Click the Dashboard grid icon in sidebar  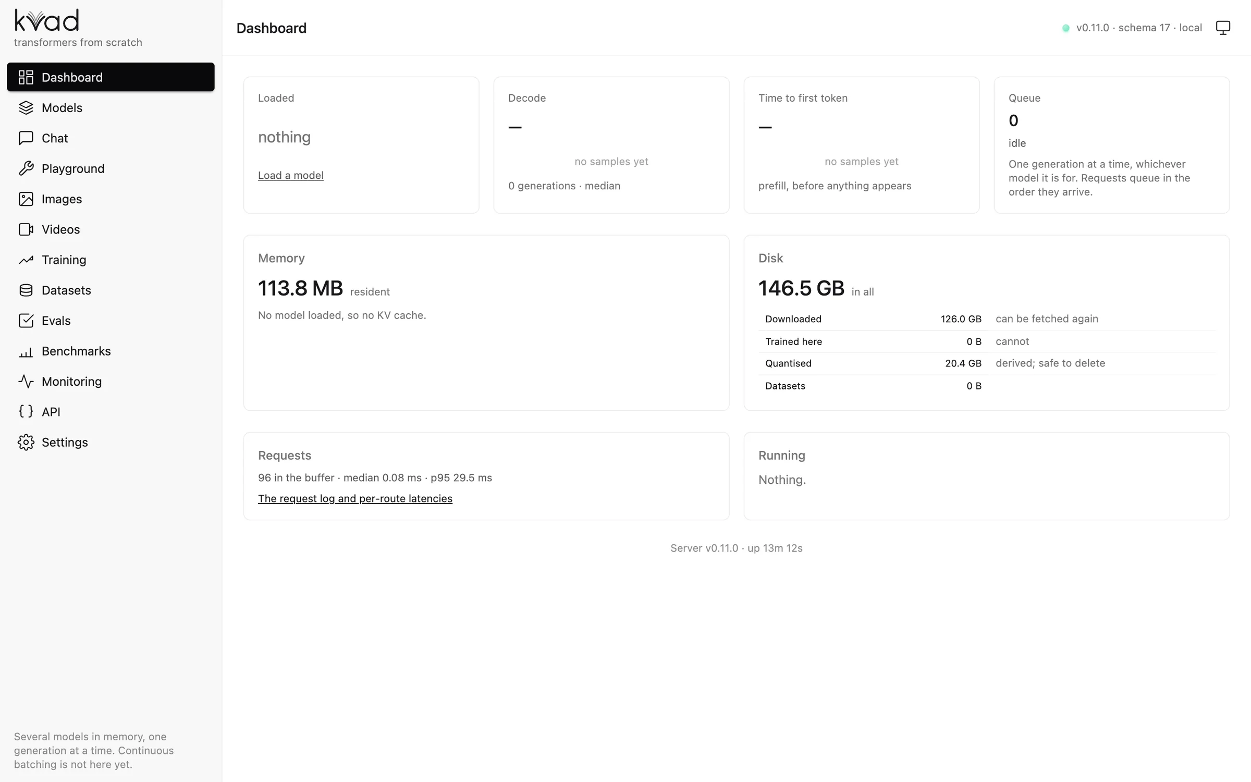pyautogui.click(x=26, y=77)
